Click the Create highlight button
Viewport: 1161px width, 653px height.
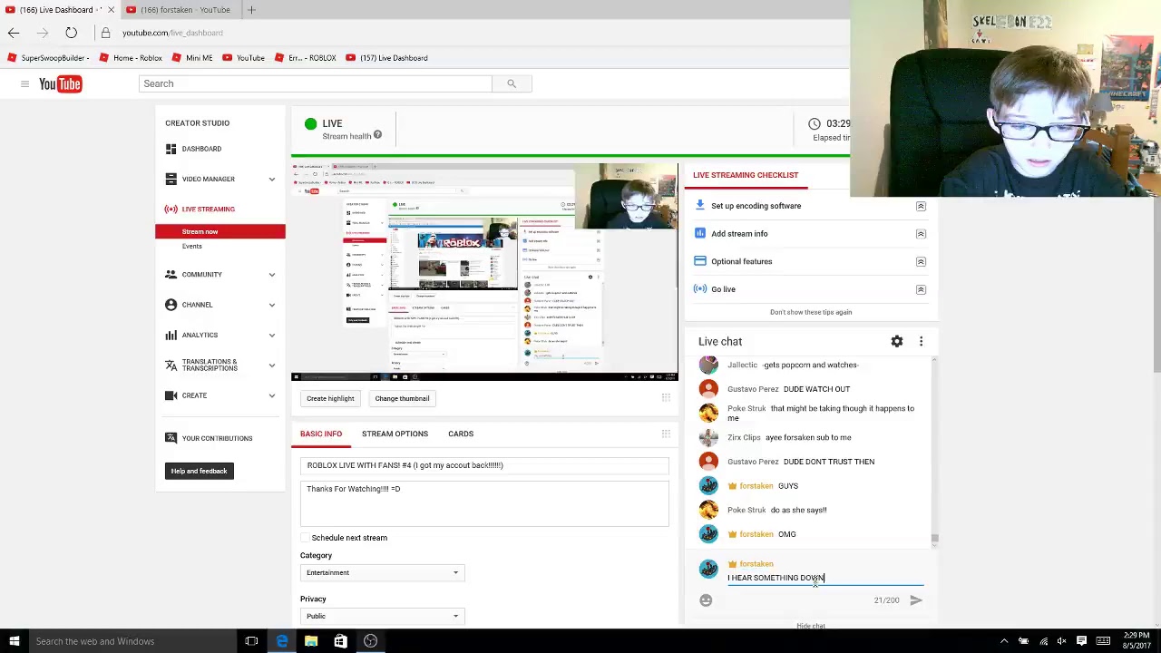pyautogui.click(x=330, y=398)
